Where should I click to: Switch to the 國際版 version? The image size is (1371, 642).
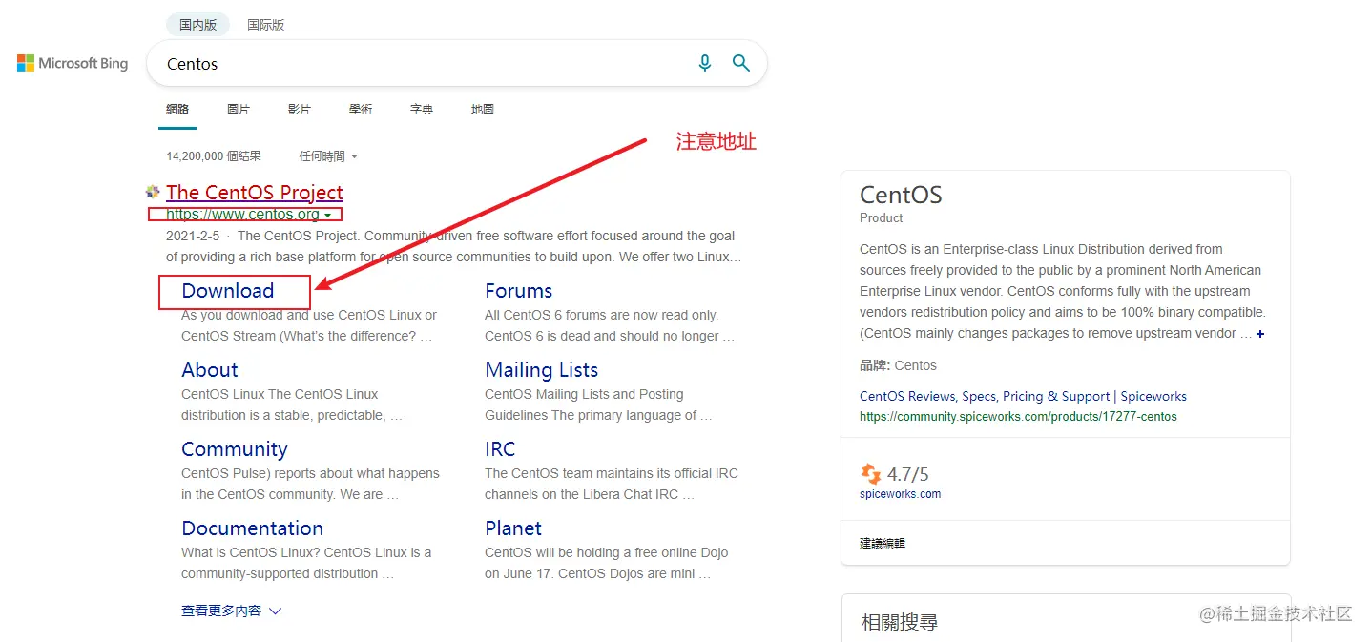(x=265, y=24)
